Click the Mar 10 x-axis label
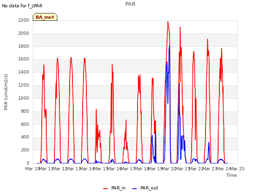Screen dimensions: 262x196 pos(32,169)
